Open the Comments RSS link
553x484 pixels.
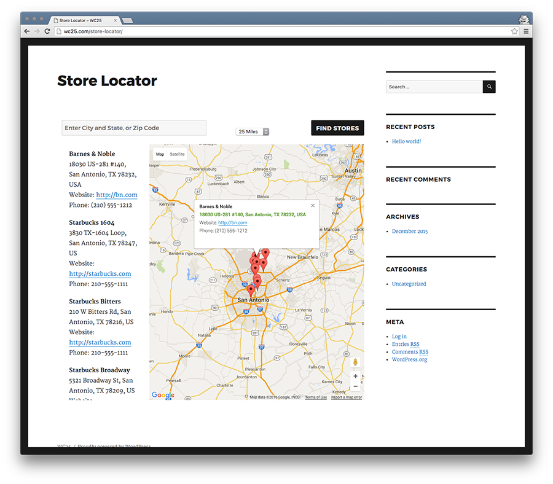[x=410, y=352]
